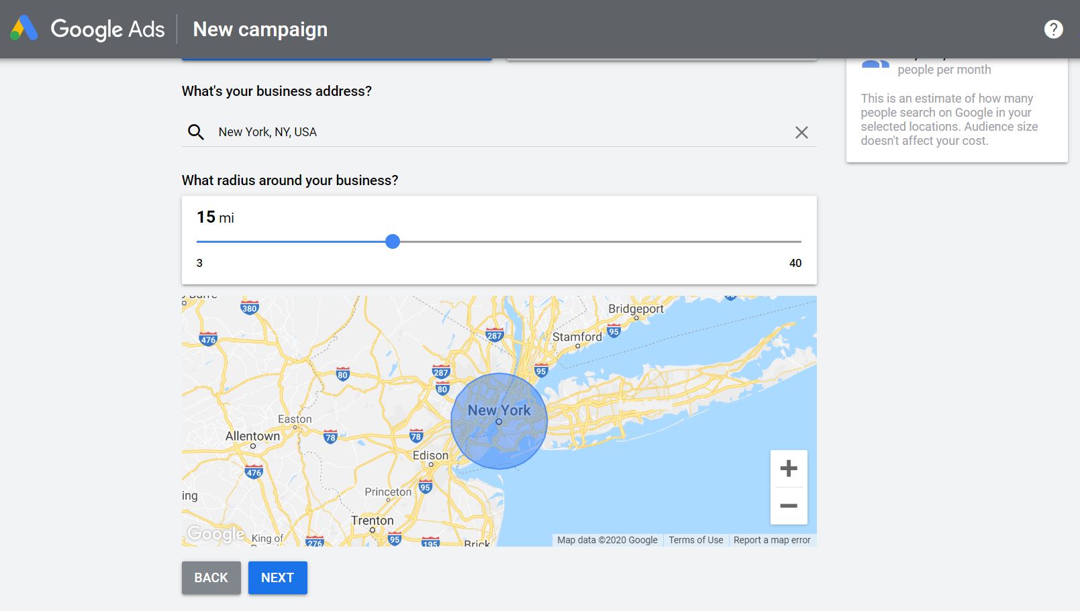This screenshot has width=1080, height=611.
Task: Click the Stamford label on the map
Action: click(x=577, y=337)
